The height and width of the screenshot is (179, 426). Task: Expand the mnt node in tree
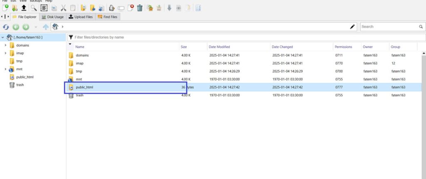[5, 69]
